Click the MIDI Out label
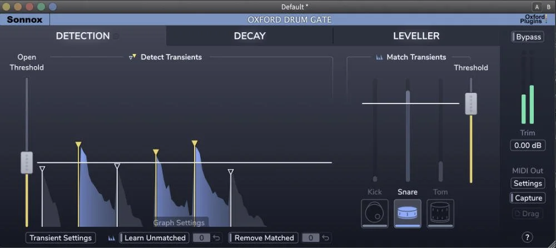The height and width of the screenshot is (248, 556). click(528, 171)
